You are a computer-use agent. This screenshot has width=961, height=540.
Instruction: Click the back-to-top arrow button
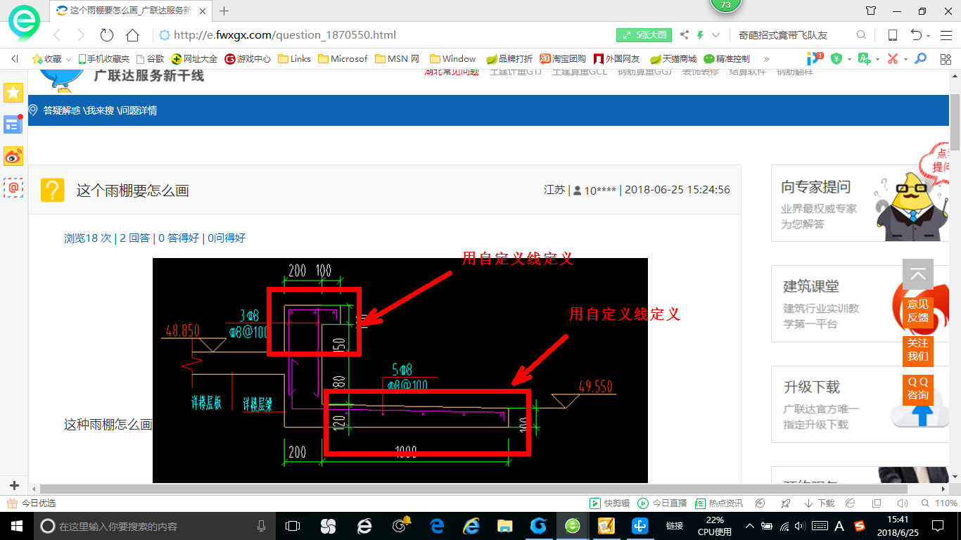(x=918, y=274)
